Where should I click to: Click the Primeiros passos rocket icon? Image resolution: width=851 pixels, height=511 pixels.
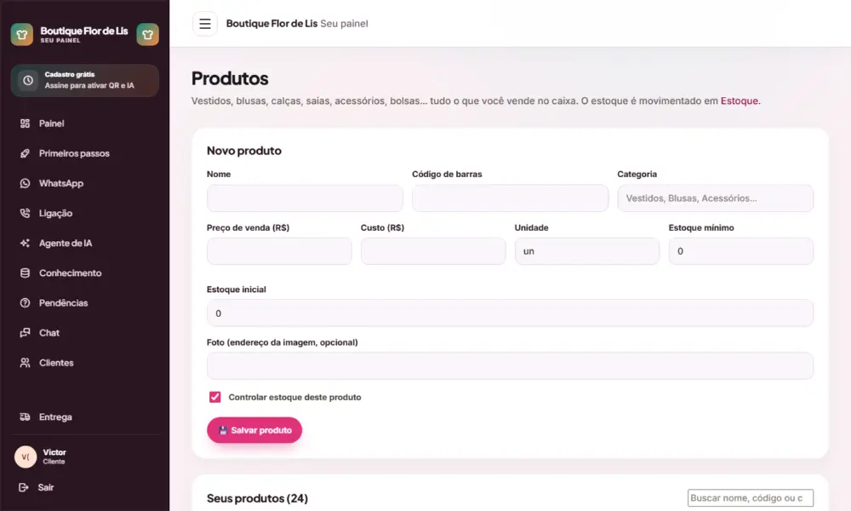(25, 153)
